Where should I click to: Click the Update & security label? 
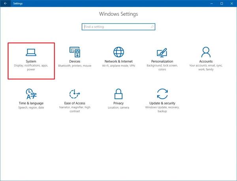[x=162, y=103]
